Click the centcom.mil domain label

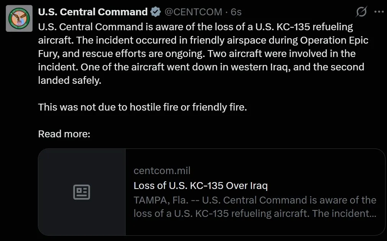162,171
